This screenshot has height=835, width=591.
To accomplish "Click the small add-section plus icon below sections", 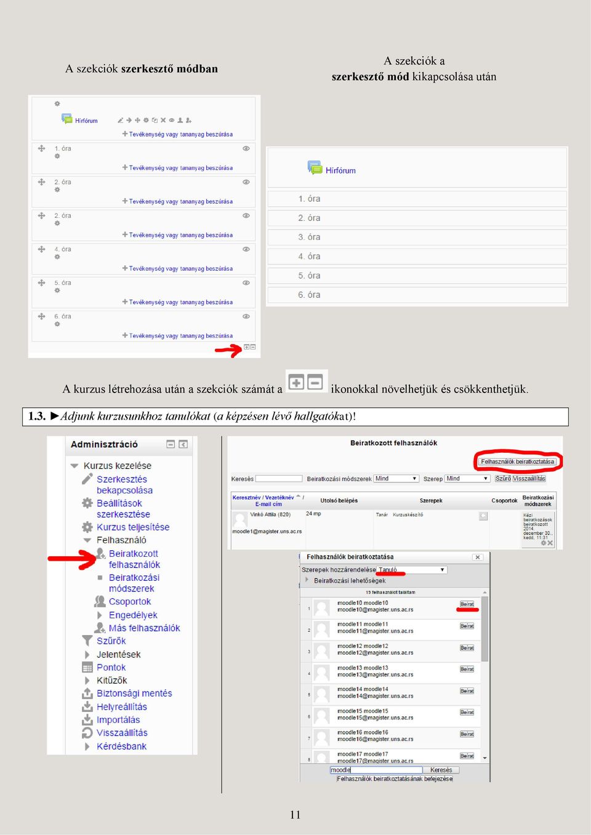I will [x=246, y=347].
